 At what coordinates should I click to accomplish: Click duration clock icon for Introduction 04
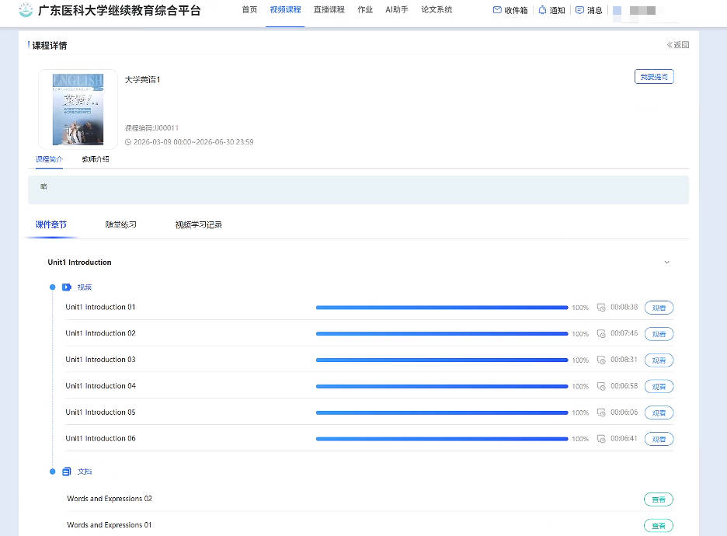(x=601, y=387)
